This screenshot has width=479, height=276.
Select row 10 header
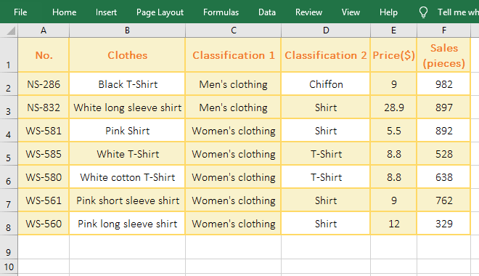(9, 267)
